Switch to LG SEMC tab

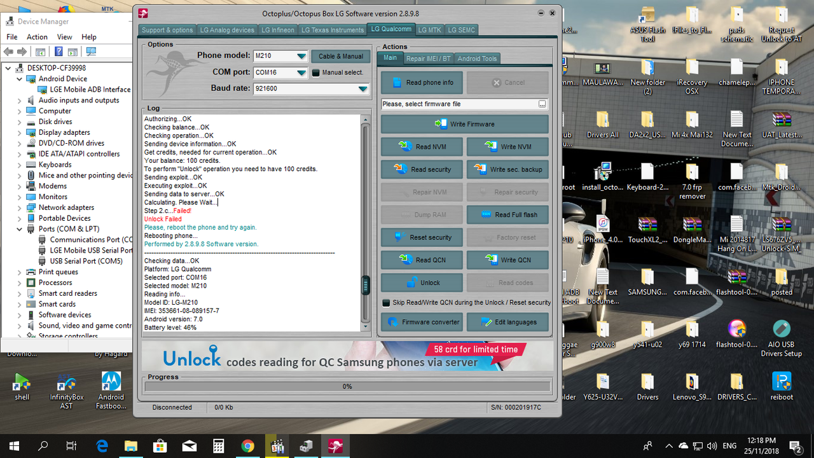pos(461,30)
